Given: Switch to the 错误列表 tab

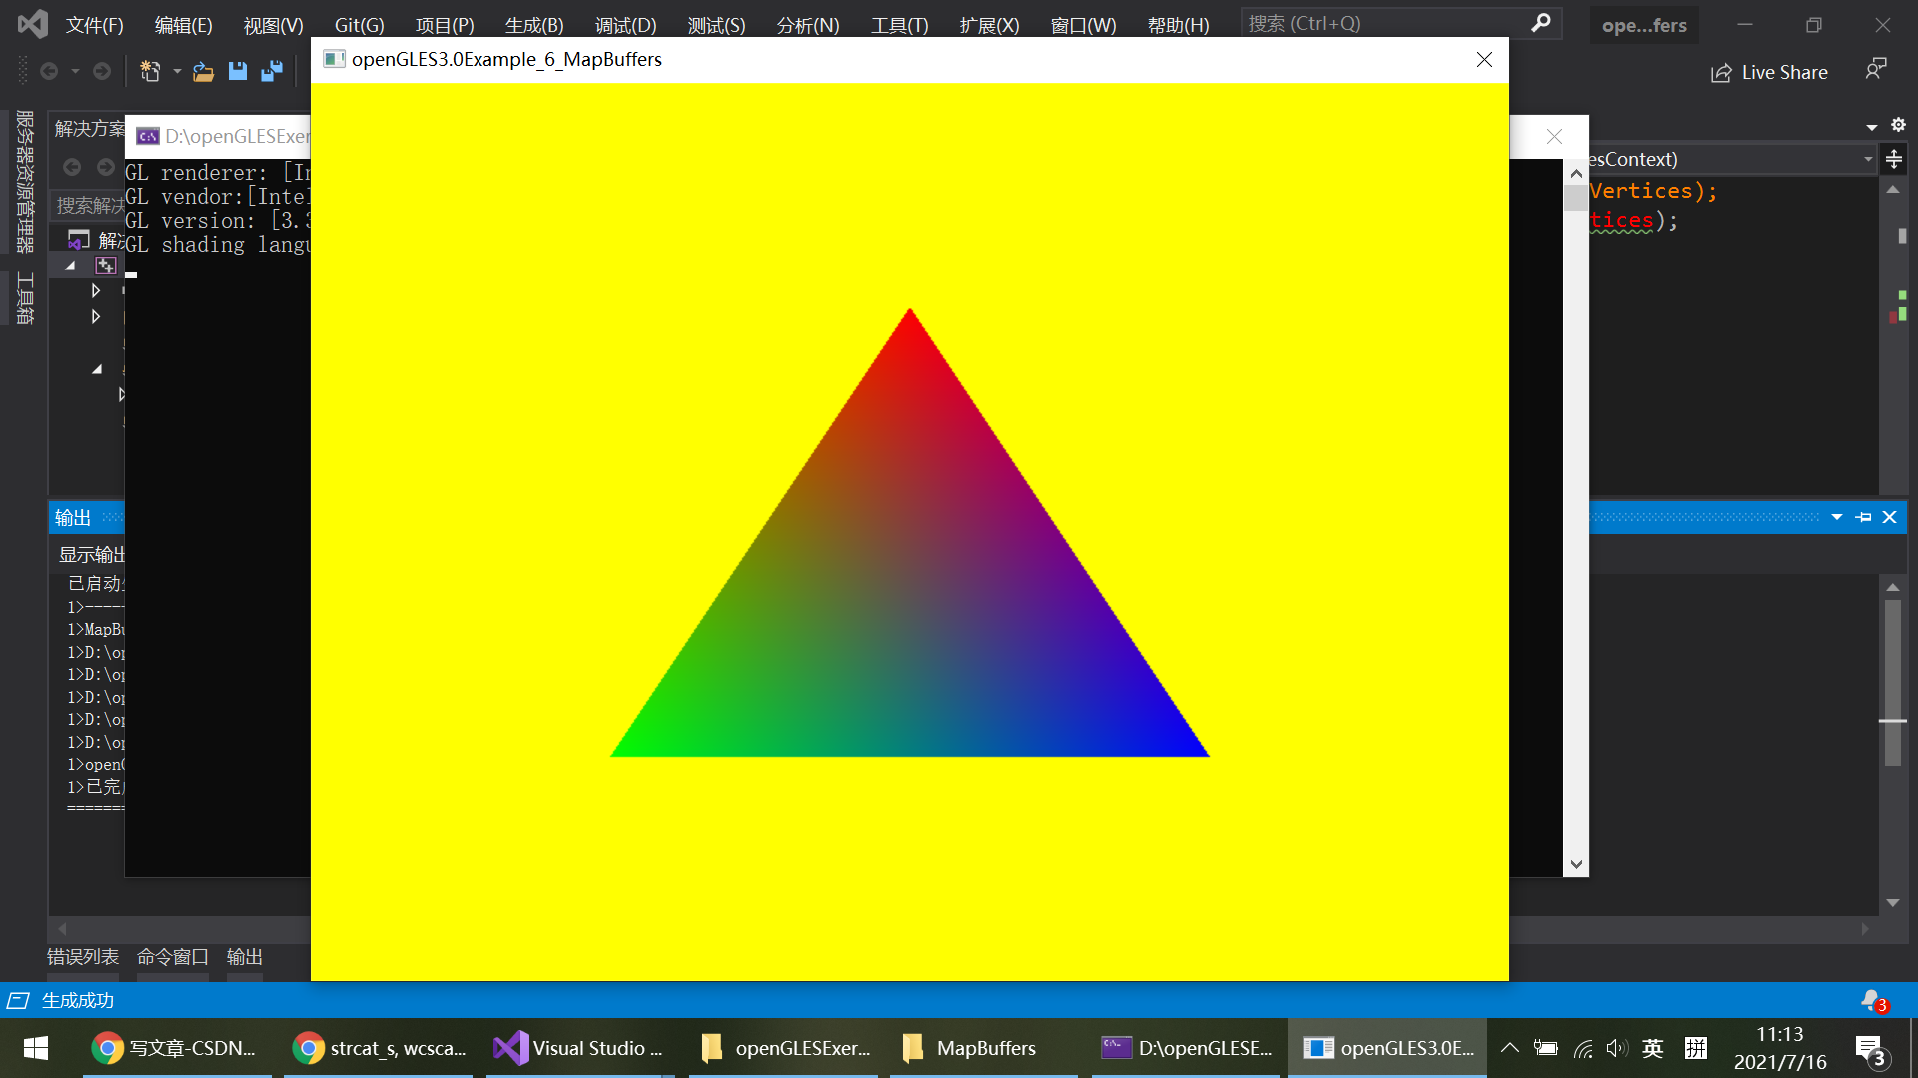Looking at the screenshot, I should point(82,956).
